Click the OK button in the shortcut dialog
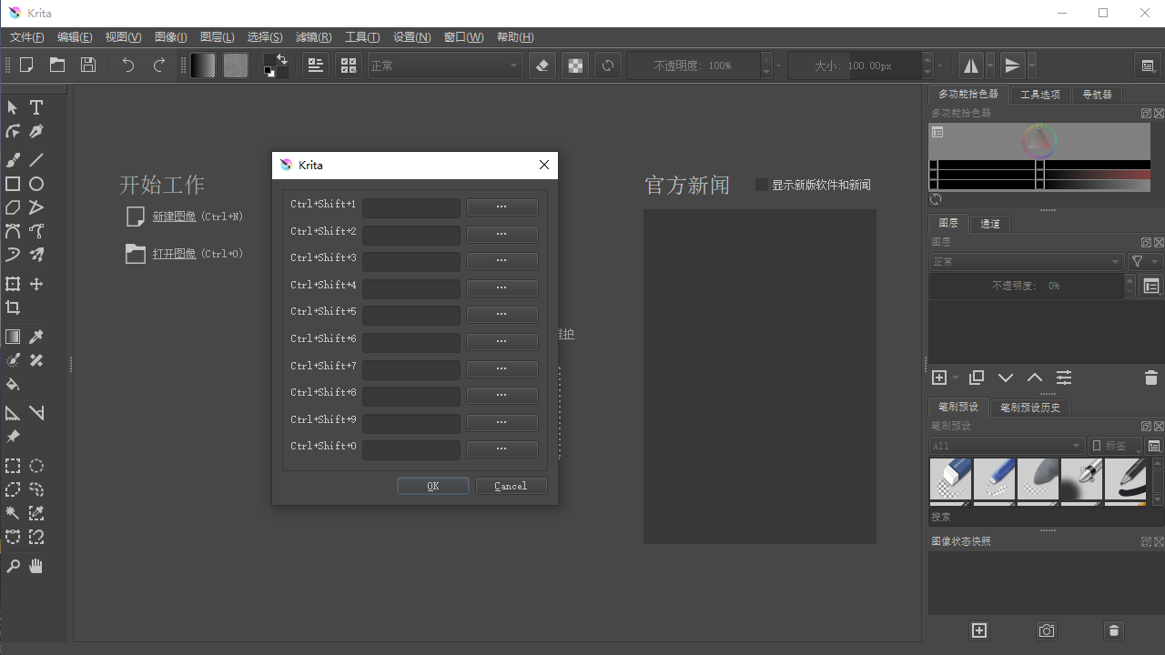Screen dimensions: 1165x655 432,485
